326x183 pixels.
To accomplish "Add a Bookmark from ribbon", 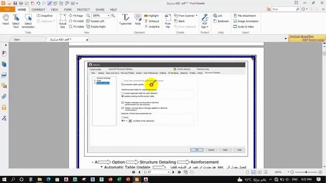I will pyautogui.click(x=221, y=21).
